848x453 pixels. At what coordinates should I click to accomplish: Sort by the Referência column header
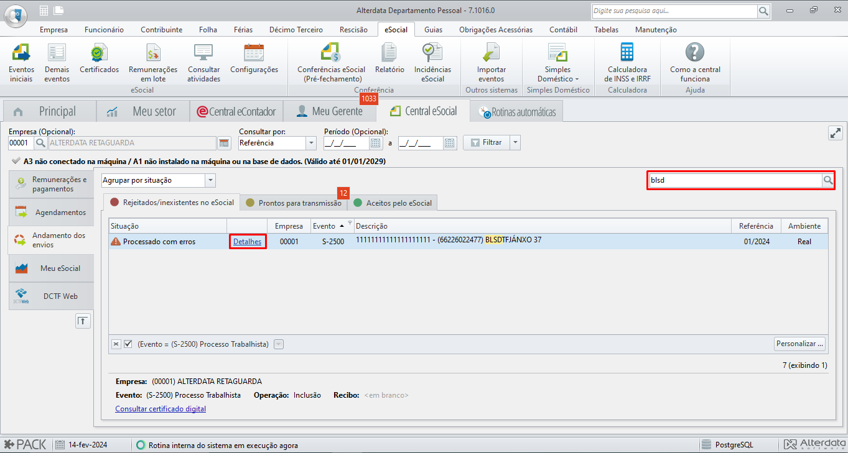click(x=756, y=226)
